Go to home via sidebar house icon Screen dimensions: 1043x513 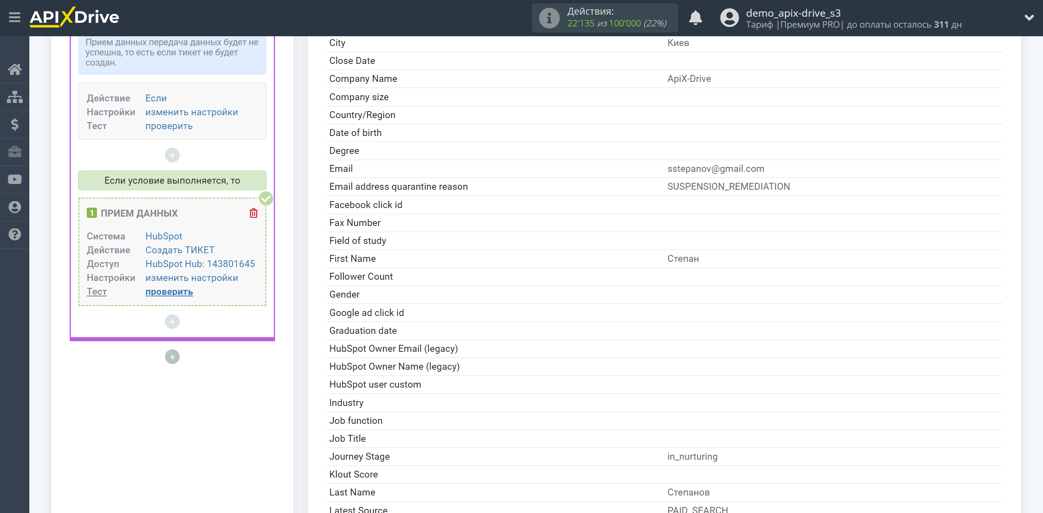[15, 69]
